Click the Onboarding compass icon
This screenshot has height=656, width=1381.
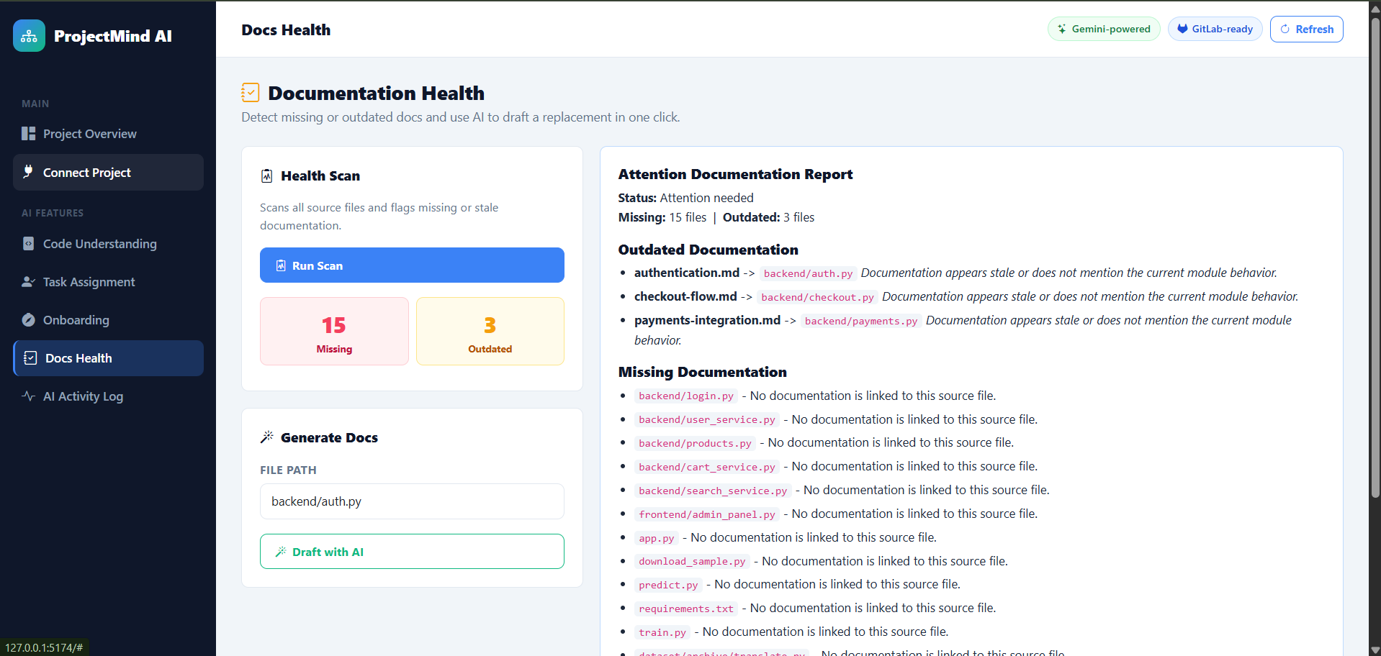click(29, 320)
